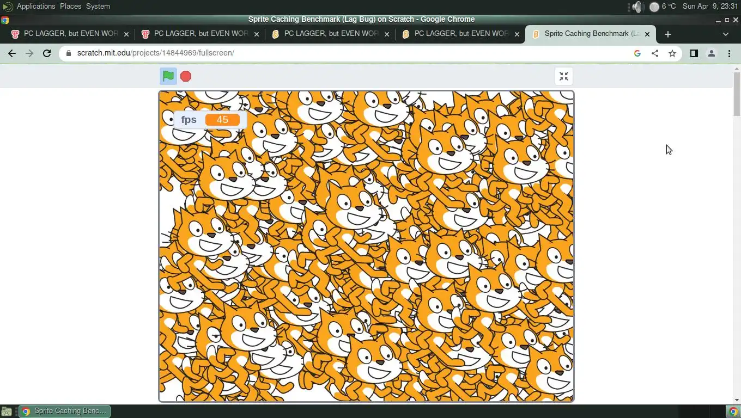Go forward to the next page
The width and height of the screenshot is (741, 418).
[x=29, y=53]
